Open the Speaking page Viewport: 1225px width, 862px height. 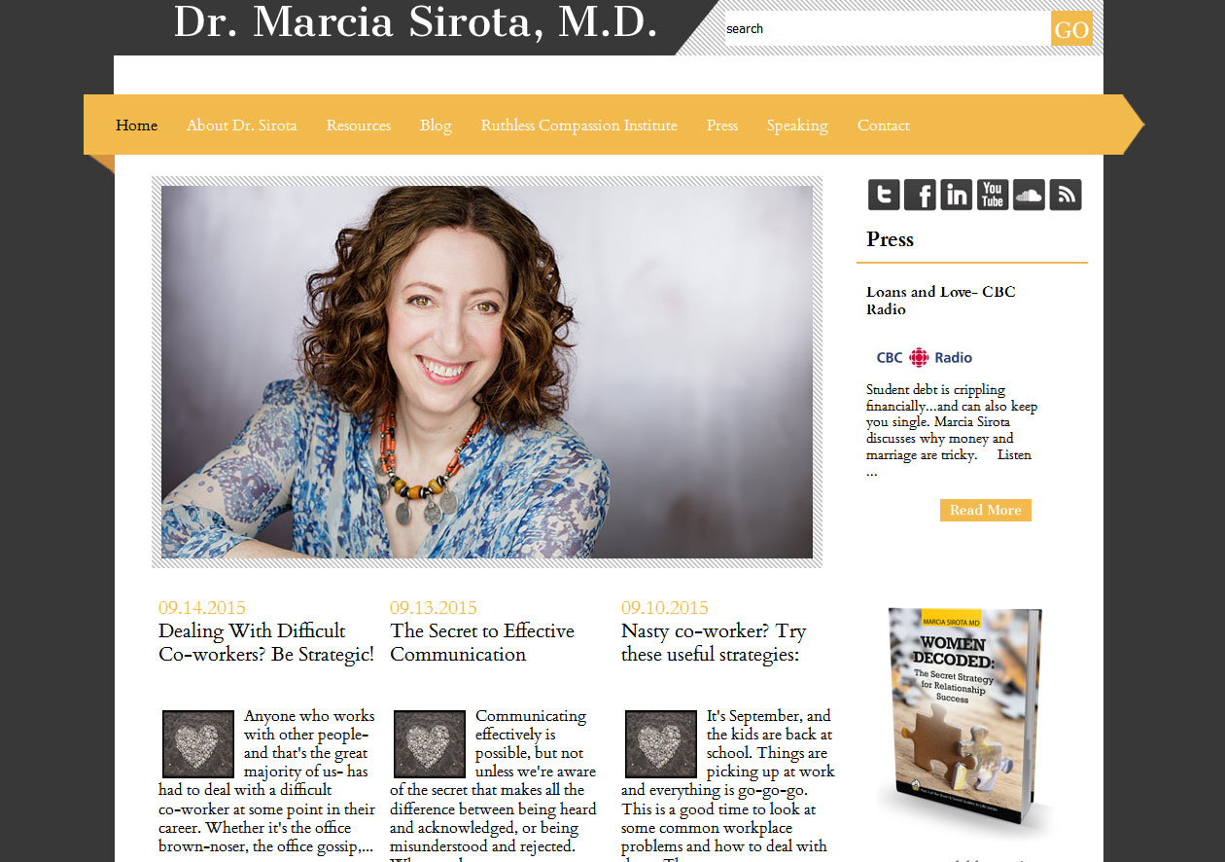point(797,126)
